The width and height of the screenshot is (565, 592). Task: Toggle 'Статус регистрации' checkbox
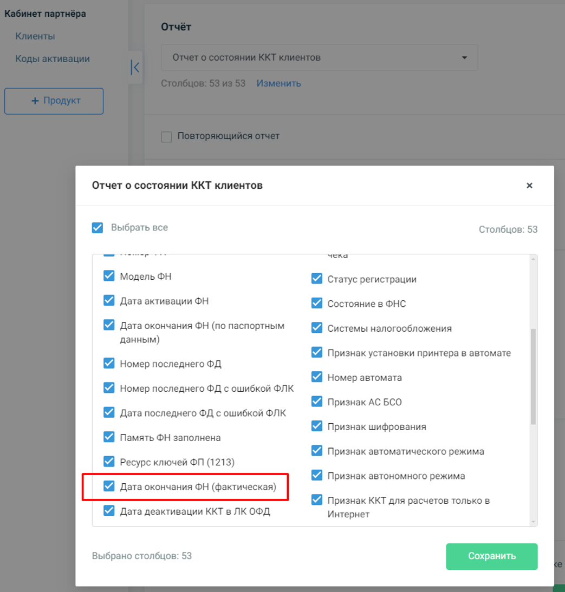317,279
